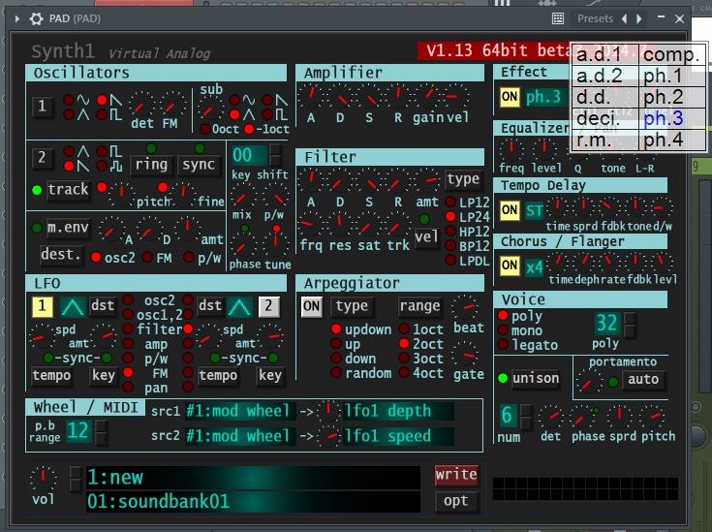The image size is (712, 532).
Task: Click the ring modulation button
Action: [151, 165]
